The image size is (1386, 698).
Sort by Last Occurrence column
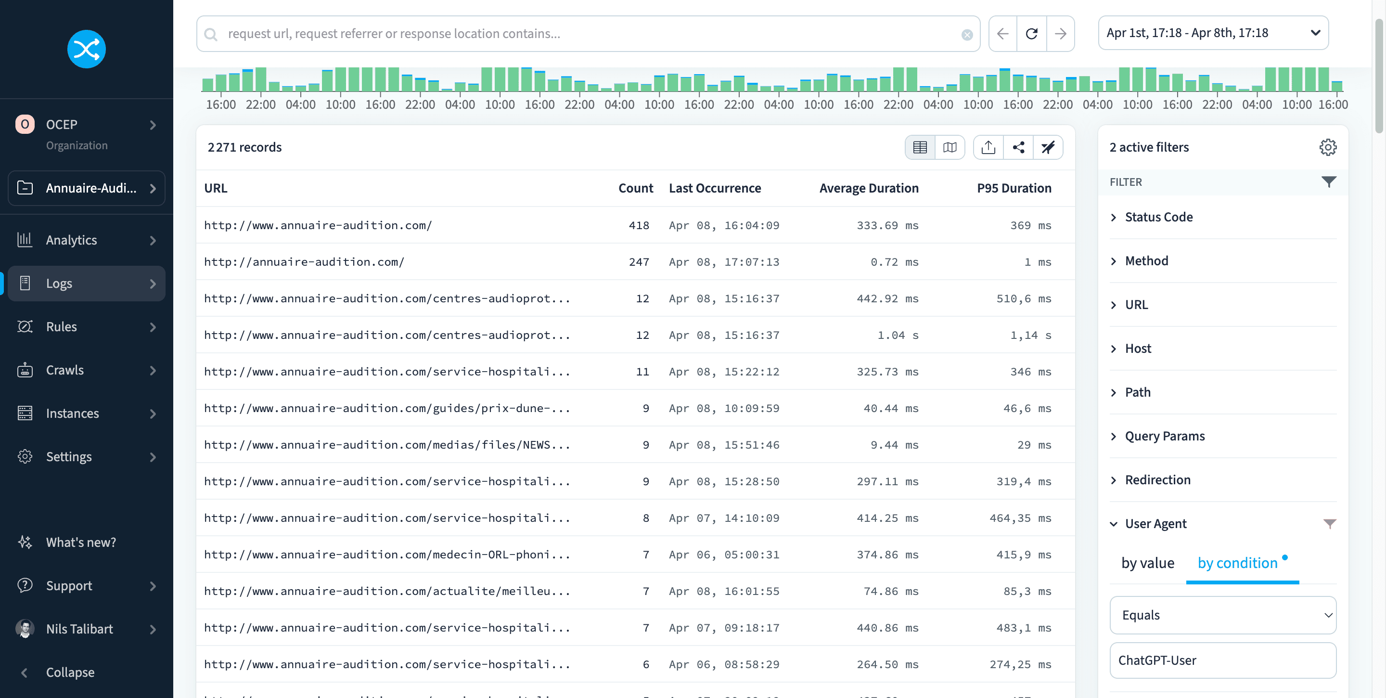point(715,188)
